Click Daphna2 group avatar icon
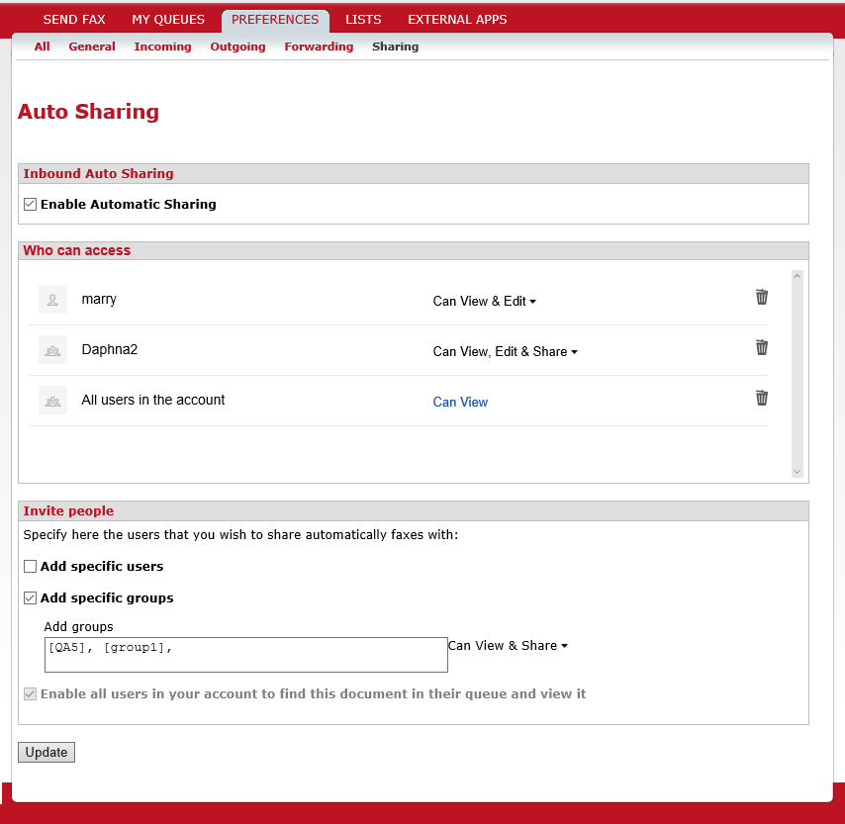 [x=52, y=350]
